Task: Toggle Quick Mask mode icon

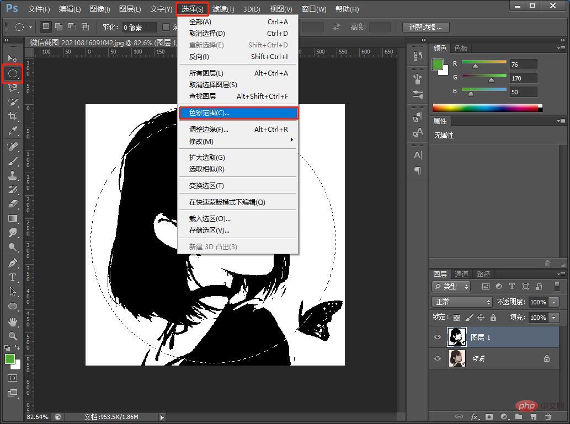Action: pyautogui.click(x=12, y=378)
